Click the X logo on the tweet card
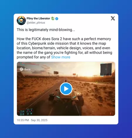 pyautogui.click(x=113, y=18)
